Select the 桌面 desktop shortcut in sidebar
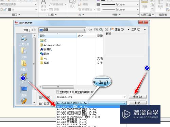The width and height of the screenshot is (170, 127). (x=24, y=91)
